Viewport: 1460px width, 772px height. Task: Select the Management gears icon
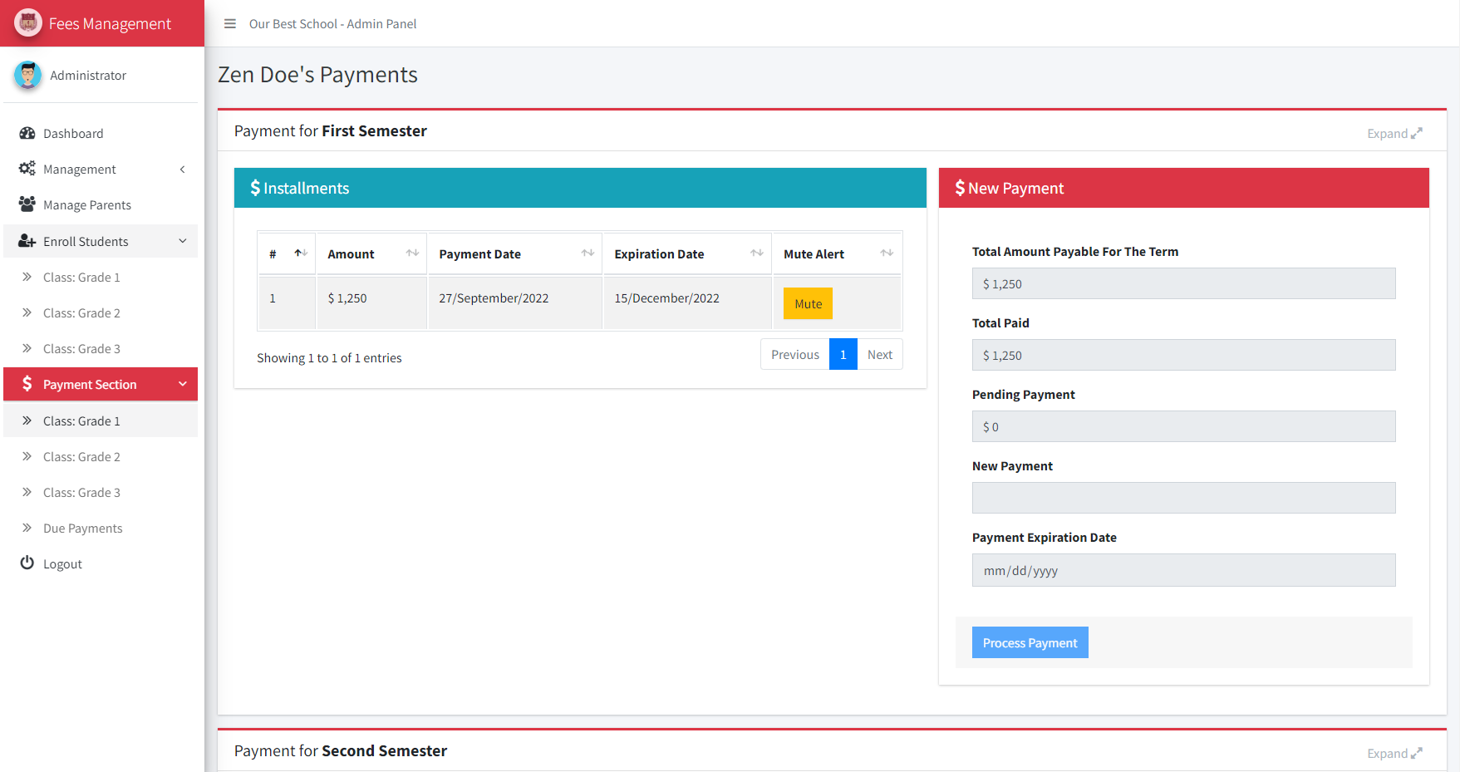click(x=27, y=169)
